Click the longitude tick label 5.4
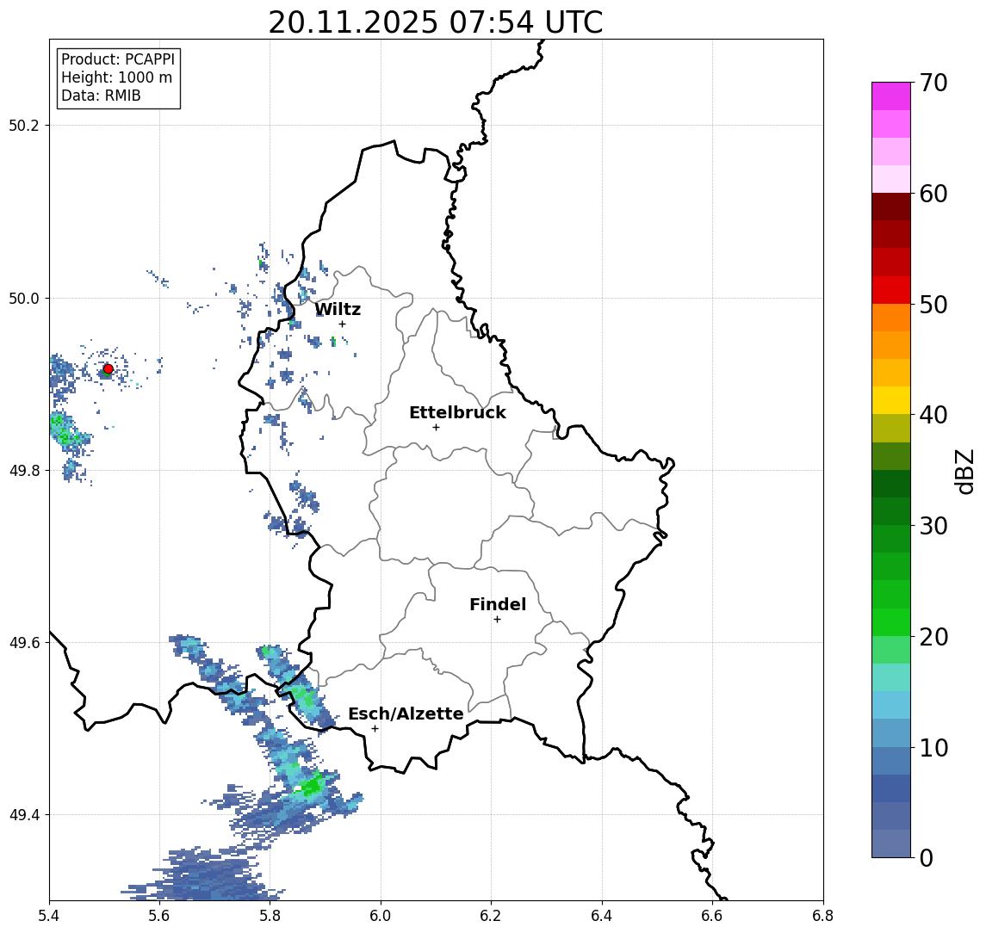Viewport: 986px width, 933px height. click(49, 916)
